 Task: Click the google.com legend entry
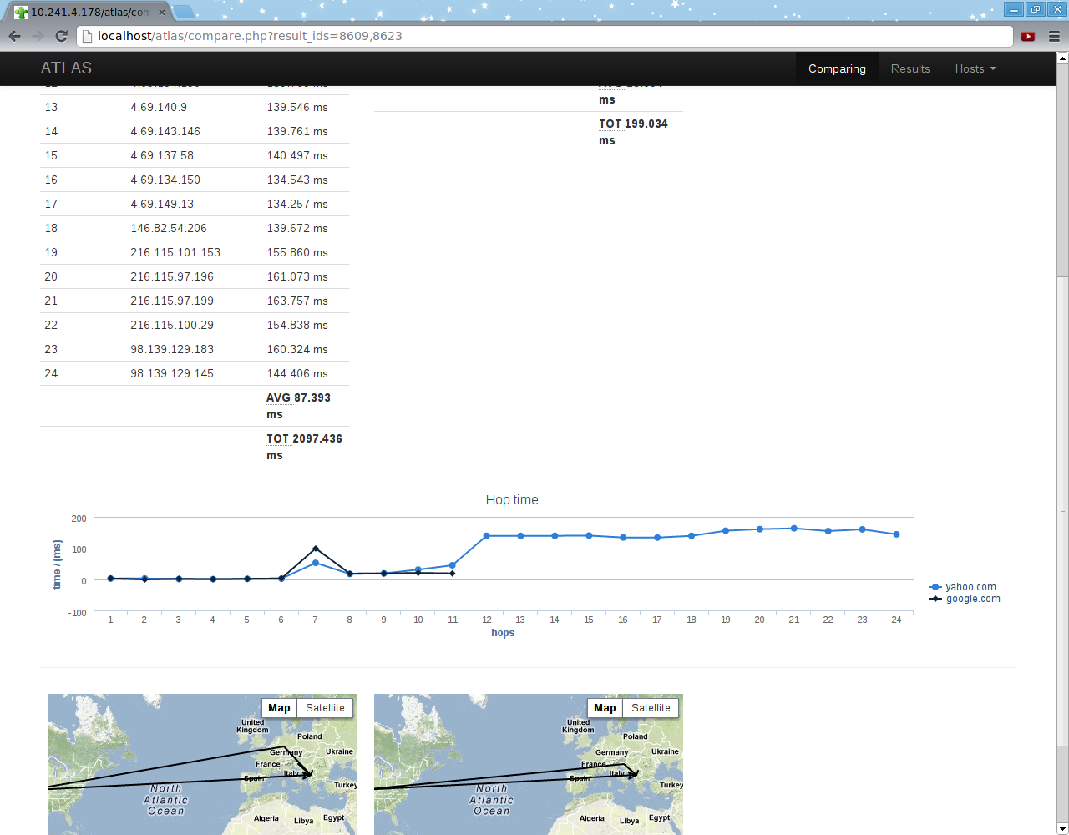click(x=965, y=599)
